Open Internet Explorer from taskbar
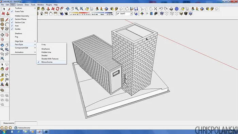 19,132
